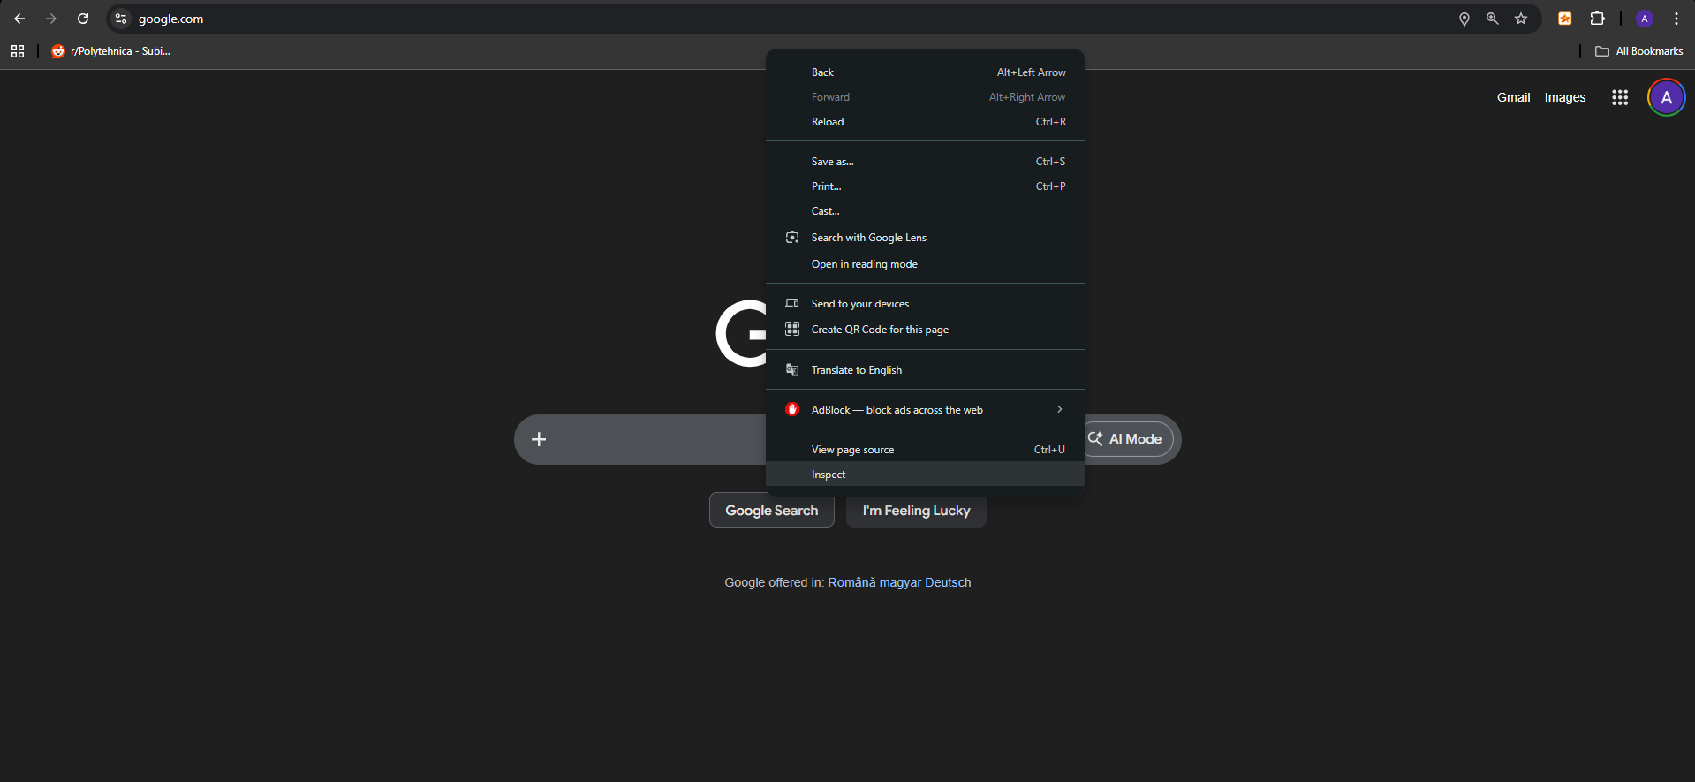The image size is (1695, 782).
Task: Open the tab groups grid icon
Action: point(18,51)
